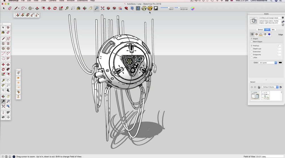This screenshot has height=158, width=285.
Task: Open the Extensions menu
Action: pos(82,1)
